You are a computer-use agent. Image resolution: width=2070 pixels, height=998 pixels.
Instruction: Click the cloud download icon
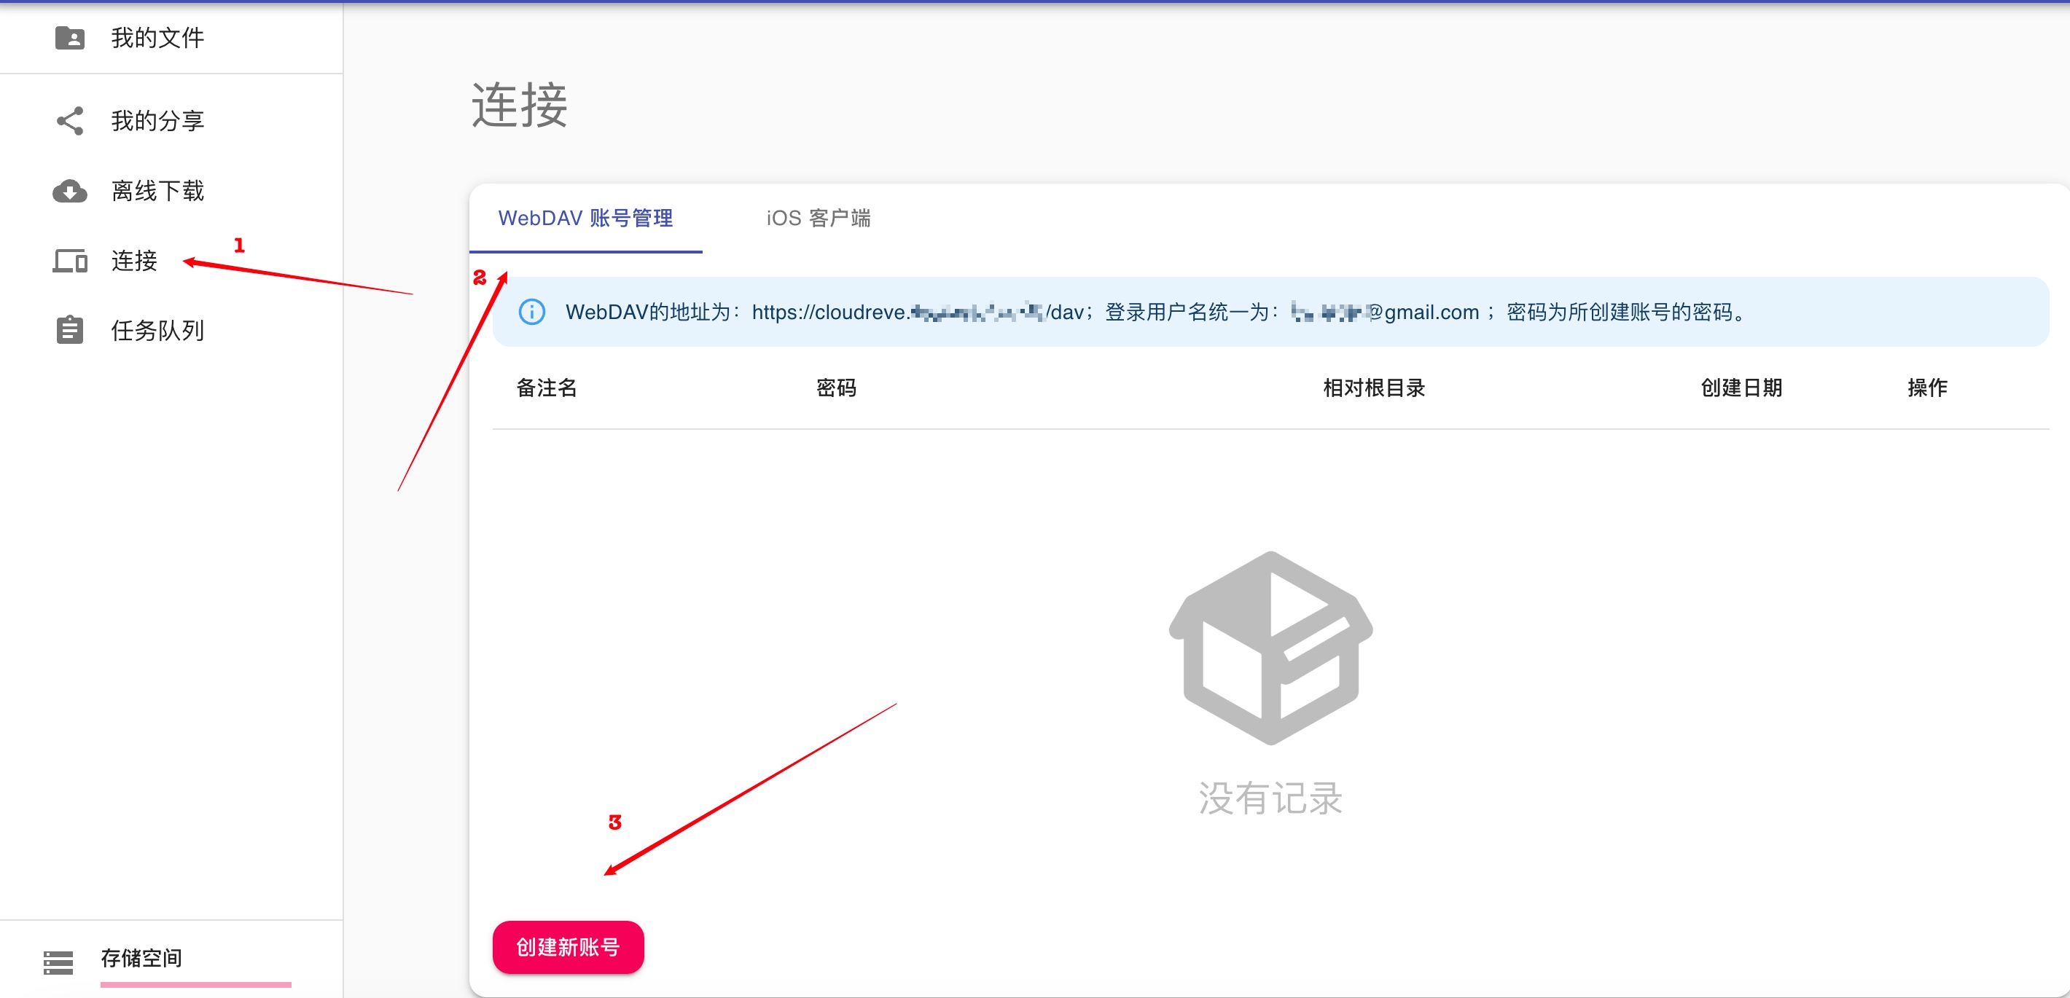[70, 191]
